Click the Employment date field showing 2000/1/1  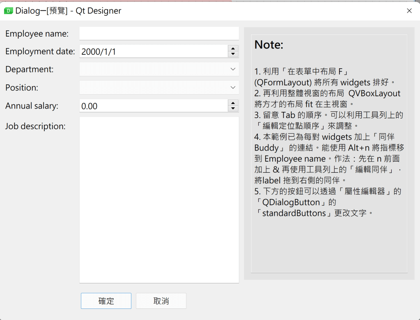[153, 51]
